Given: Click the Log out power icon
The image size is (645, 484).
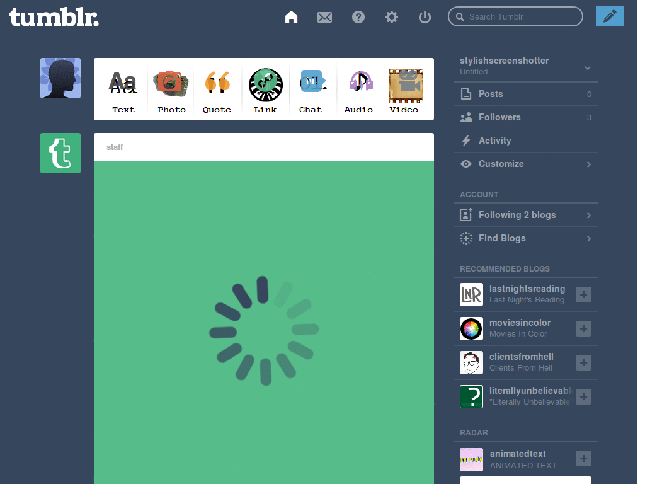Looking at the screenshot, I should coord(425,17).
